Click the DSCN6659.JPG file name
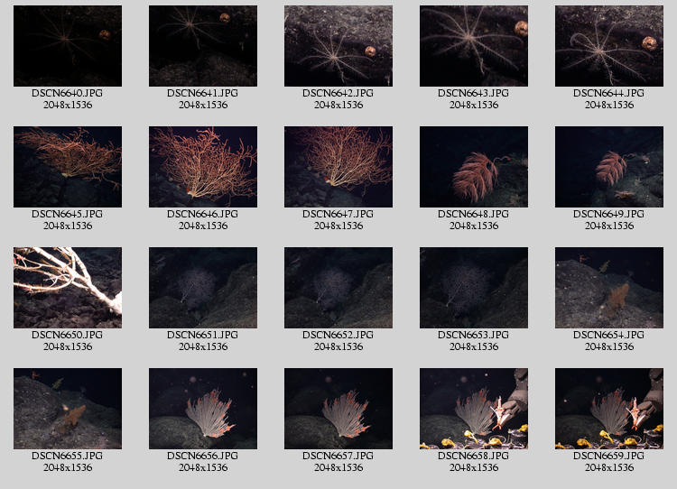Viewport: 677px width, 489px height. pyautogui.click(x=608, y=456)
